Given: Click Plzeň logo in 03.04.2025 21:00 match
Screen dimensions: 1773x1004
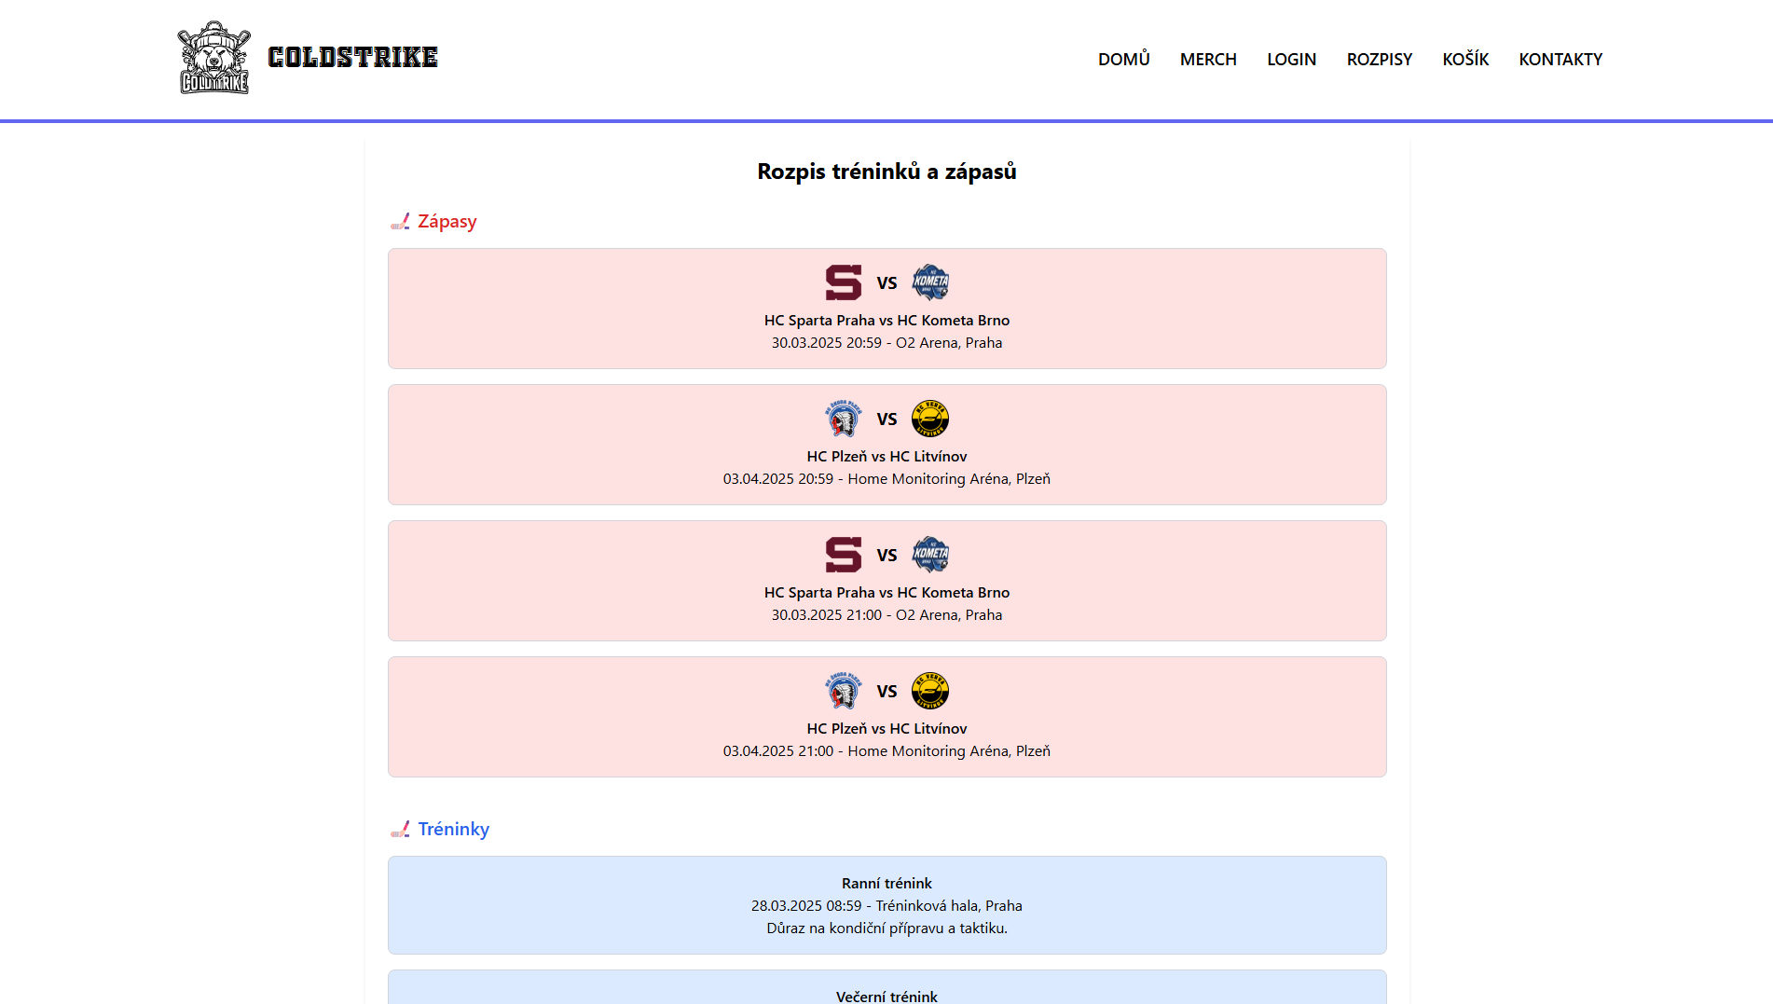Looking at the screenshot, I should tap(844, 691).
